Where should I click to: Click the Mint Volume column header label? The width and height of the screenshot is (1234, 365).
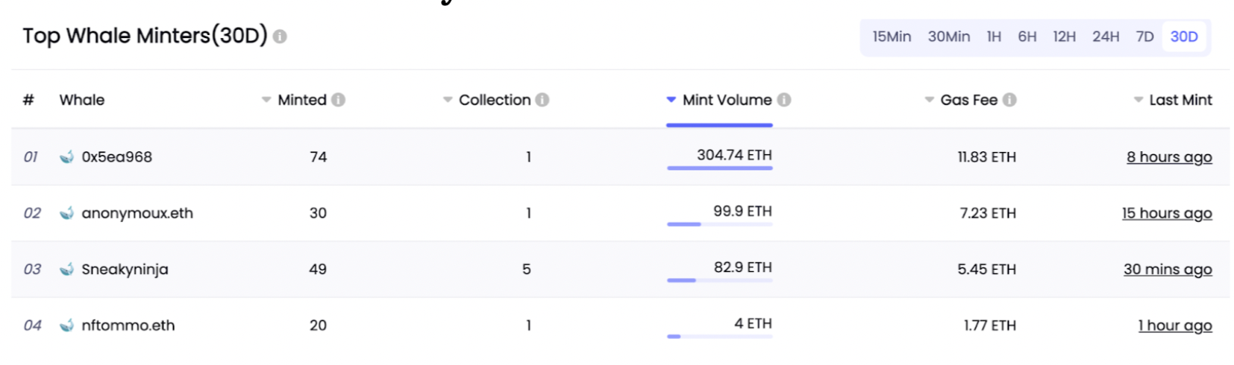coord(727,100)
